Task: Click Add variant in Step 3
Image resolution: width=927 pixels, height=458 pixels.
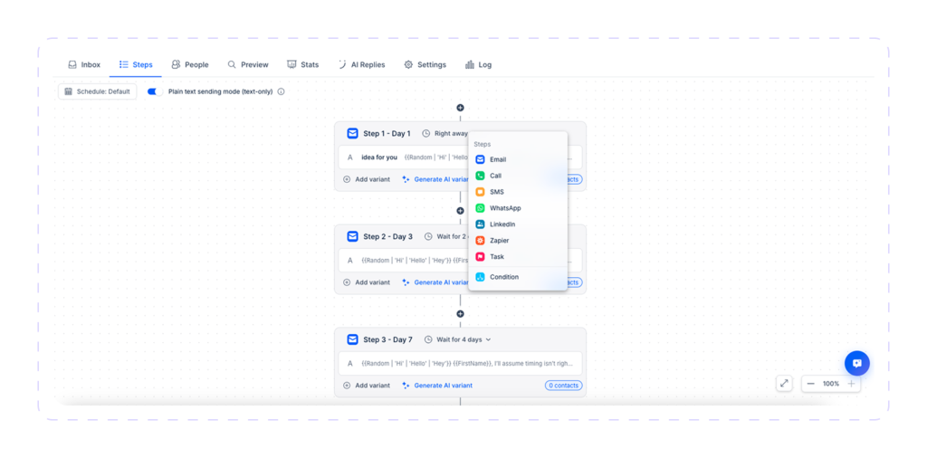Action: point(367,386)
